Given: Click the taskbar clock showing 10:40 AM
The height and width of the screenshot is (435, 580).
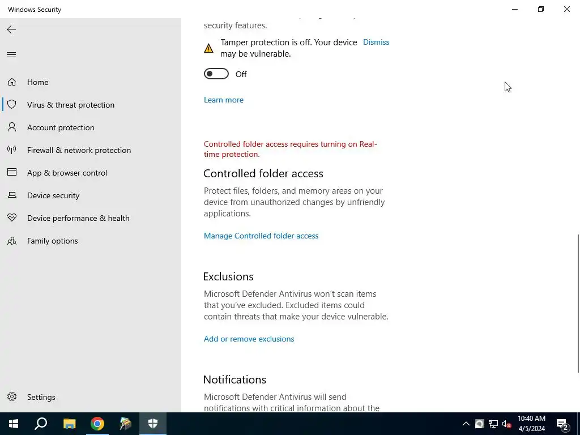Looking at the screenshot, I should (531, 424).
